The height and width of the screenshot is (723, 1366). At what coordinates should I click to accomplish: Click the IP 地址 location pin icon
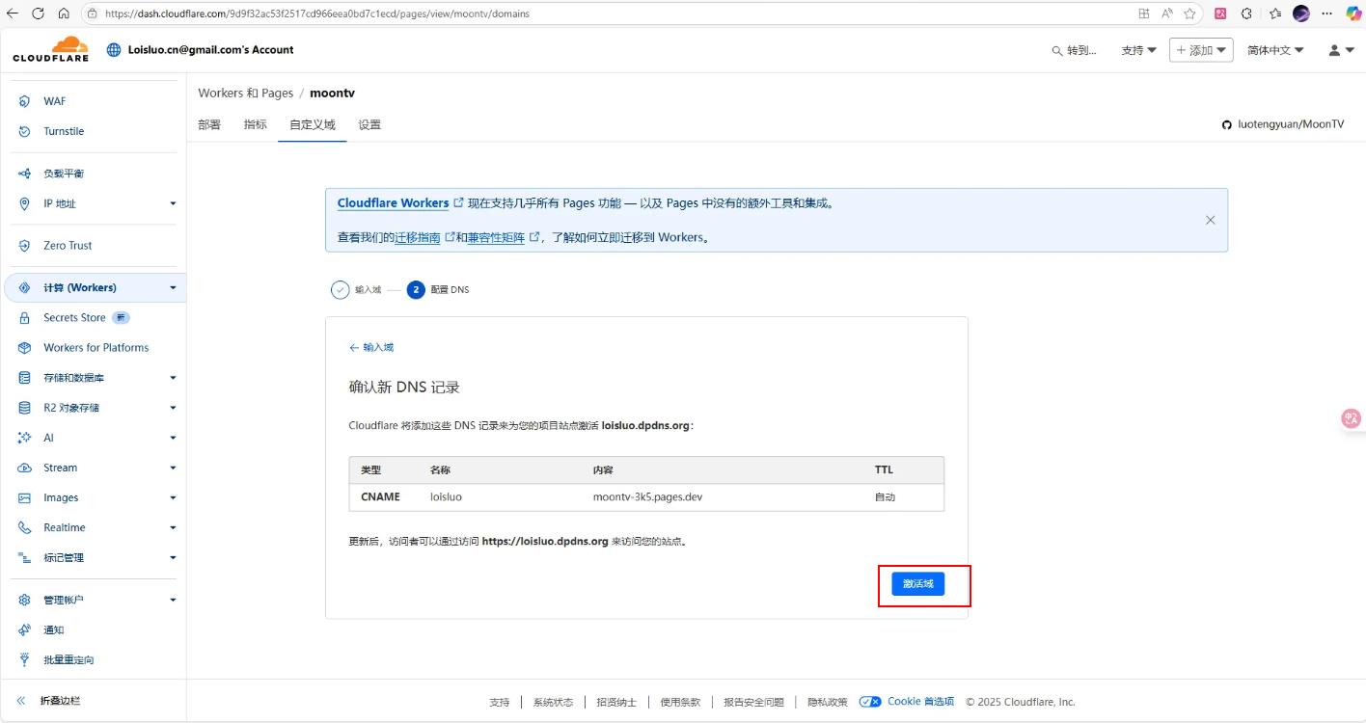point(24,203)
